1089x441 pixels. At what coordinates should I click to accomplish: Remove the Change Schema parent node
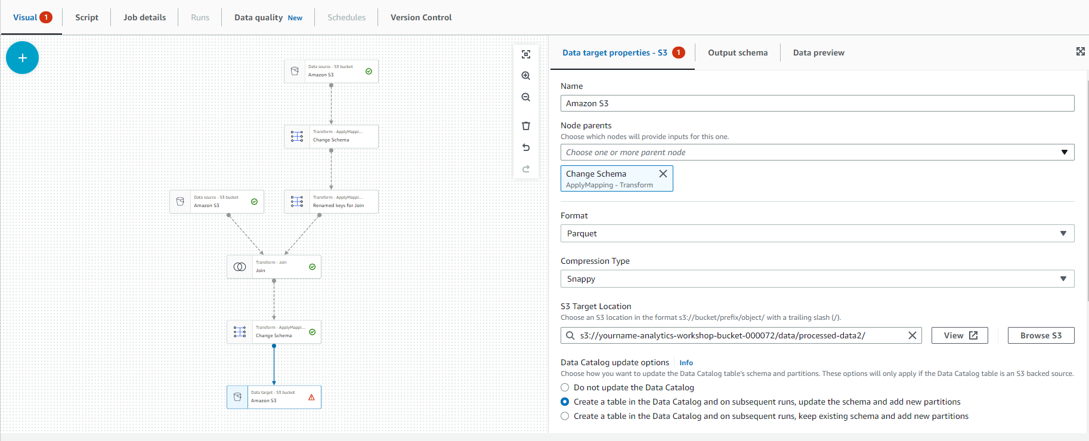(x=663, y=174)
